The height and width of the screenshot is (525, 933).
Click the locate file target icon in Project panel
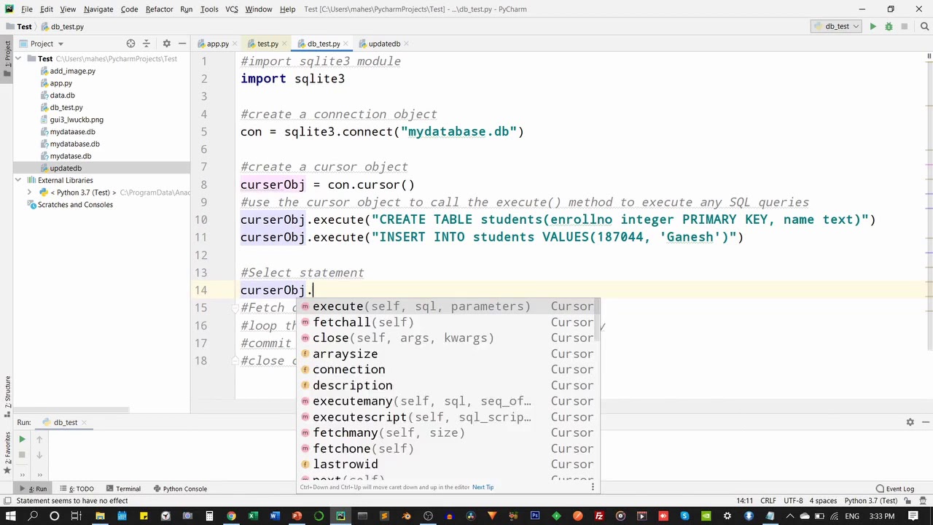(x=130, y=44)
